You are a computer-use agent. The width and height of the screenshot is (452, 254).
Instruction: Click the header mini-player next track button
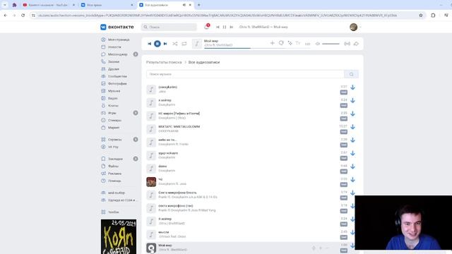[231, 27]
